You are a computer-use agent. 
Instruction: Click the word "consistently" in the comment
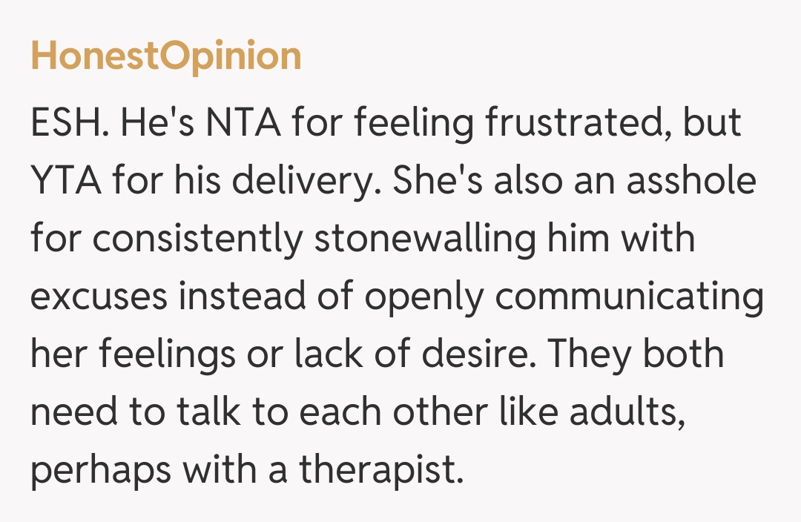coord(199,239)
